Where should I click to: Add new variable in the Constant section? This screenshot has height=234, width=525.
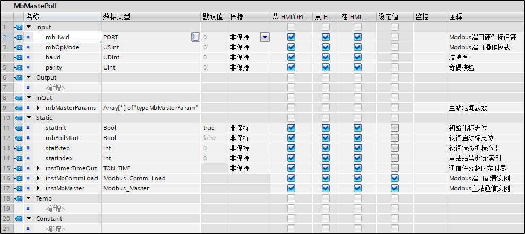pyautogui.click(x=55, y=229)
